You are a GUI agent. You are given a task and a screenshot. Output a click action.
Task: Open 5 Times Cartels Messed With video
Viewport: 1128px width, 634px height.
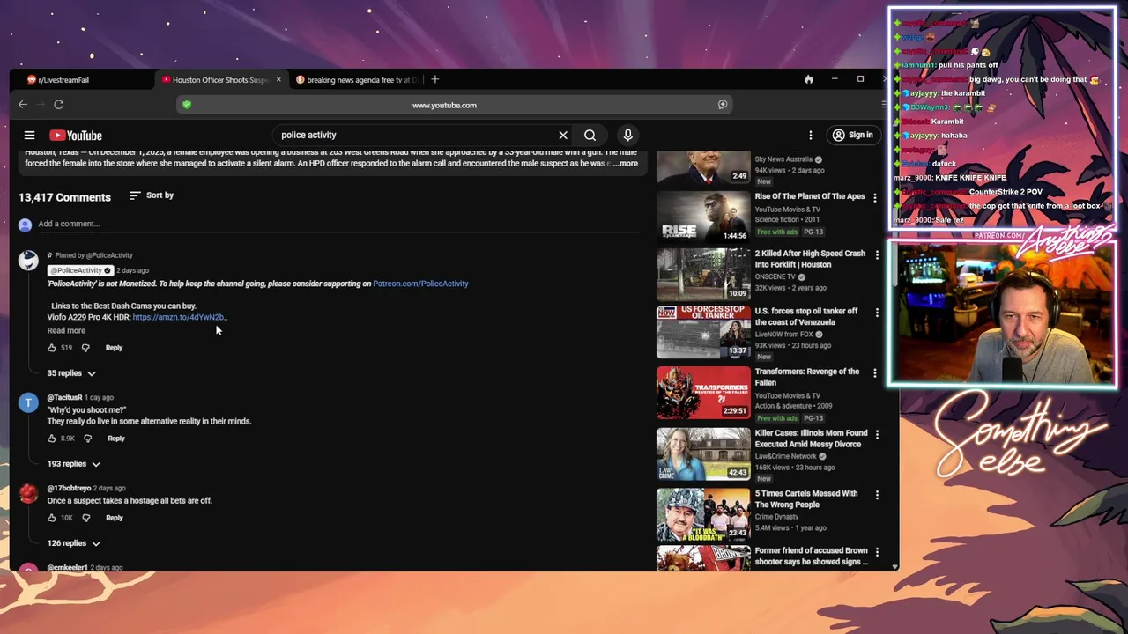[x=703, y=514]
